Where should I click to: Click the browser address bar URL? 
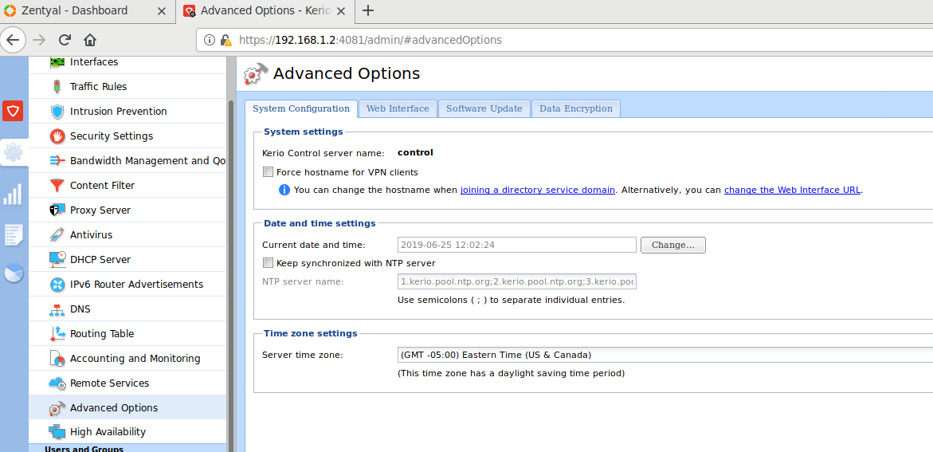(370, 41)
